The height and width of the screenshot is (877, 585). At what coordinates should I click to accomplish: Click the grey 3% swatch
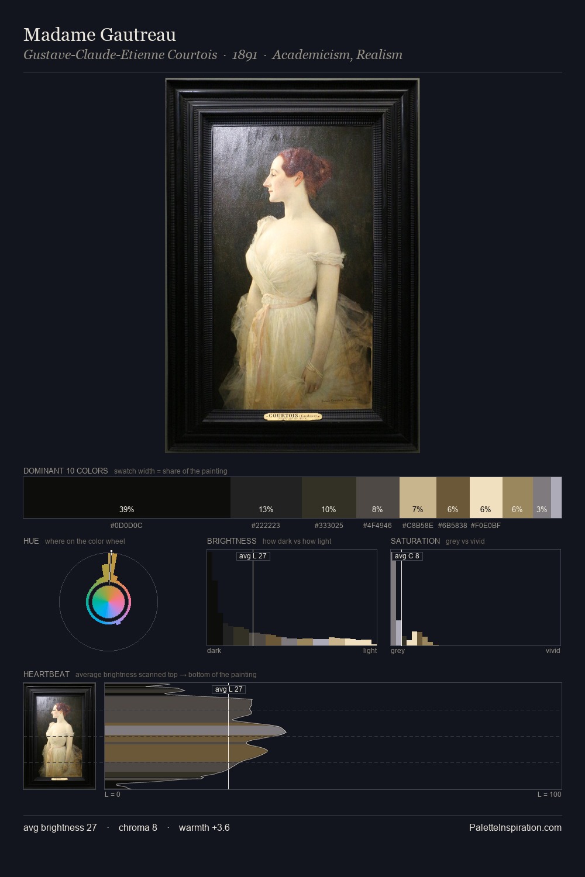pos(542,498)
